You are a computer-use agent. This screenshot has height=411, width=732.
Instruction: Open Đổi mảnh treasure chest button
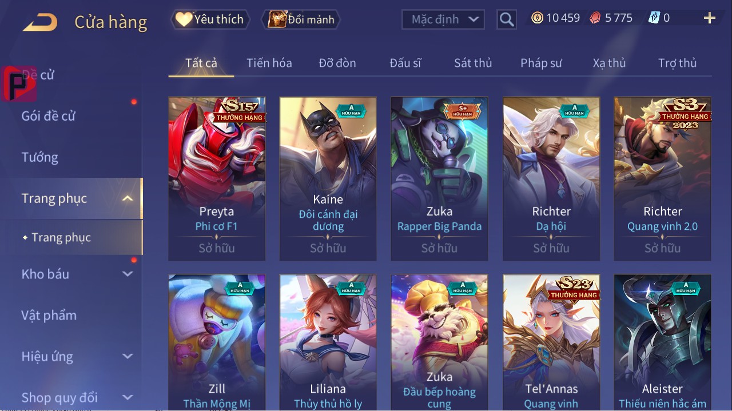coord(301,19)
